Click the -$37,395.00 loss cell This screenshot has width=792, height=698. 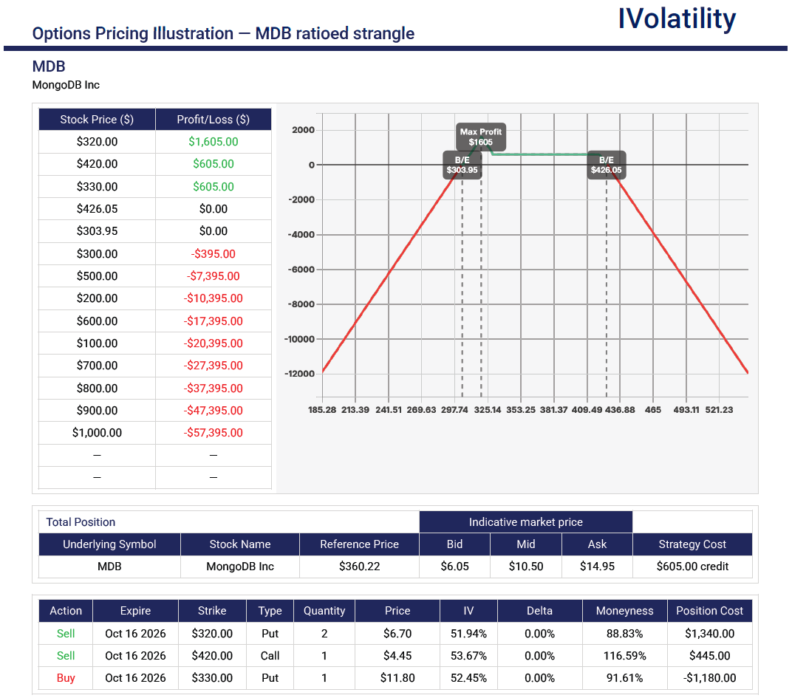click(214, 389)
